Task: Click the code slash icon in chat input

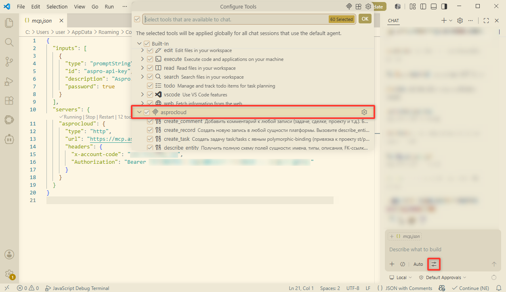Action: [403, 264]
